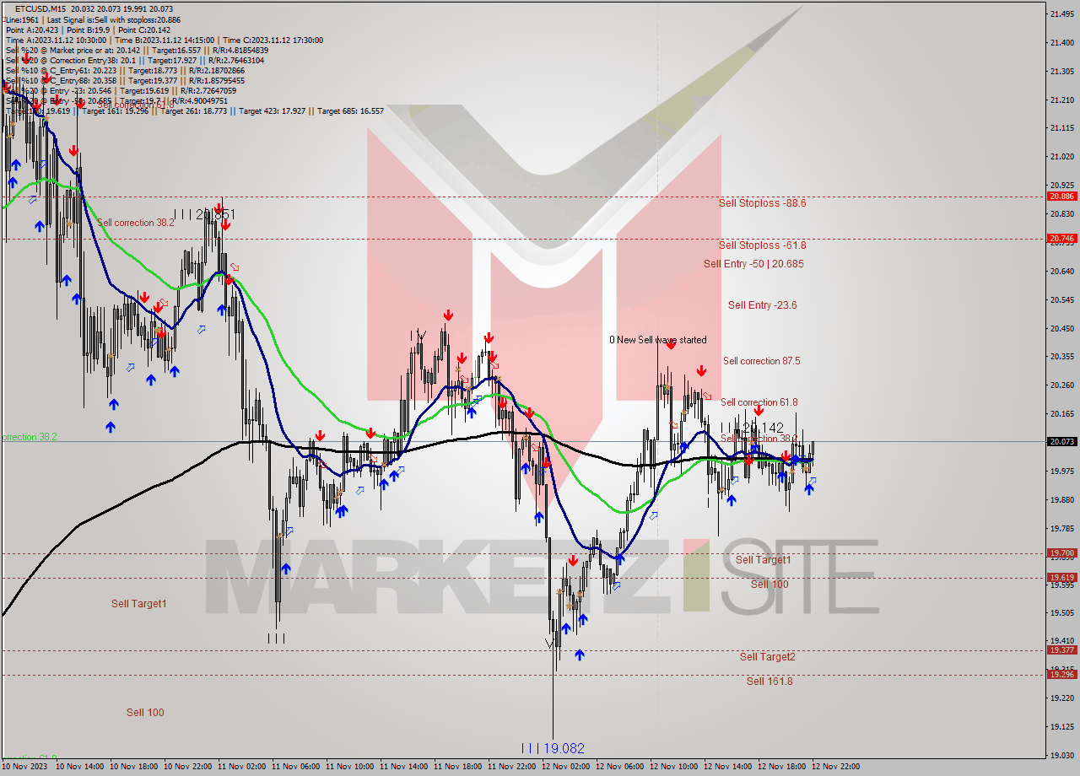Click 'Sell Target1' label beside the 19.700 line

(x=763, y=560)
